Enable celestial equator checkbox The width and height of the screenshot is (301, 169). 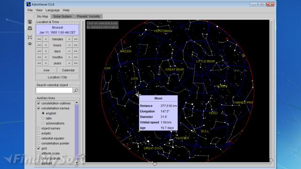(x=39, y=138)
